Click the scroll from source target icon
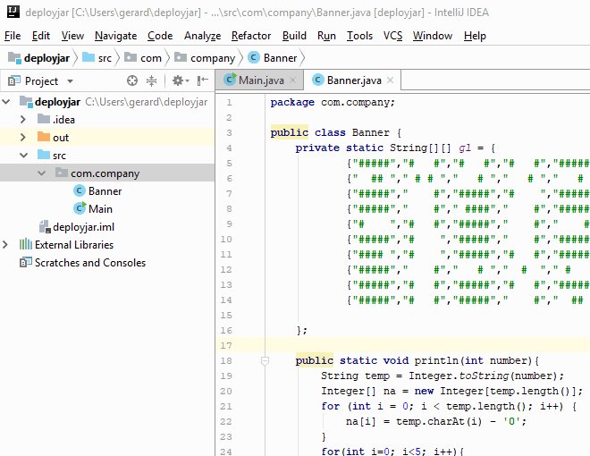Viewport: 590px width, 456px height. pyautogui.click(x=132, y=80)
